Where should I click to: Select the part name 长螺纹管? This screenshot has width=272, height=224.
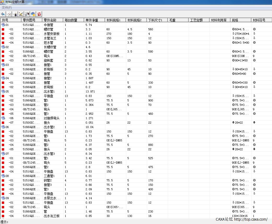50,47
